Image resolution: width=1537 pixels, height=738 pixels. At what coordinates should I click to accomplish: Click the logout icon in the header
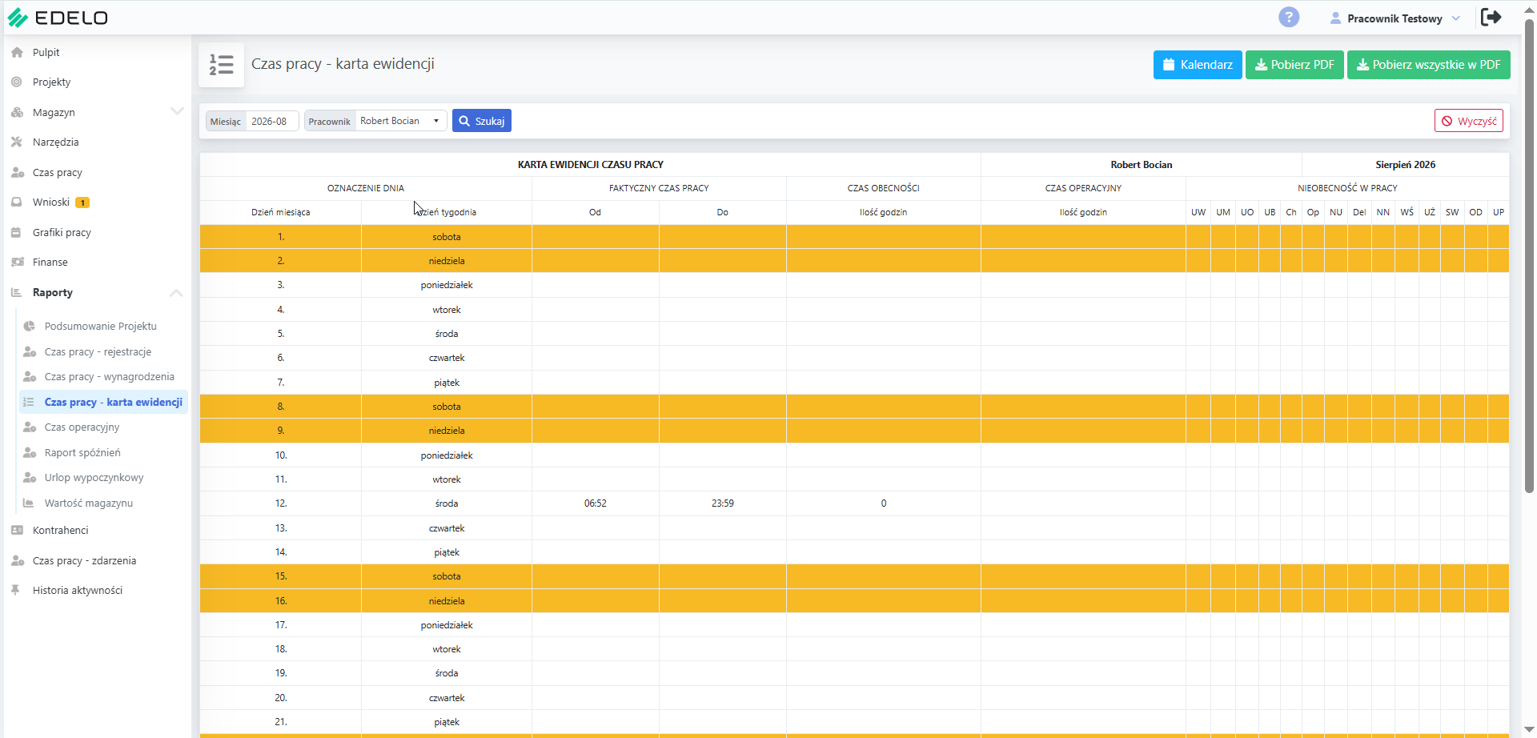pos(1491,17)
